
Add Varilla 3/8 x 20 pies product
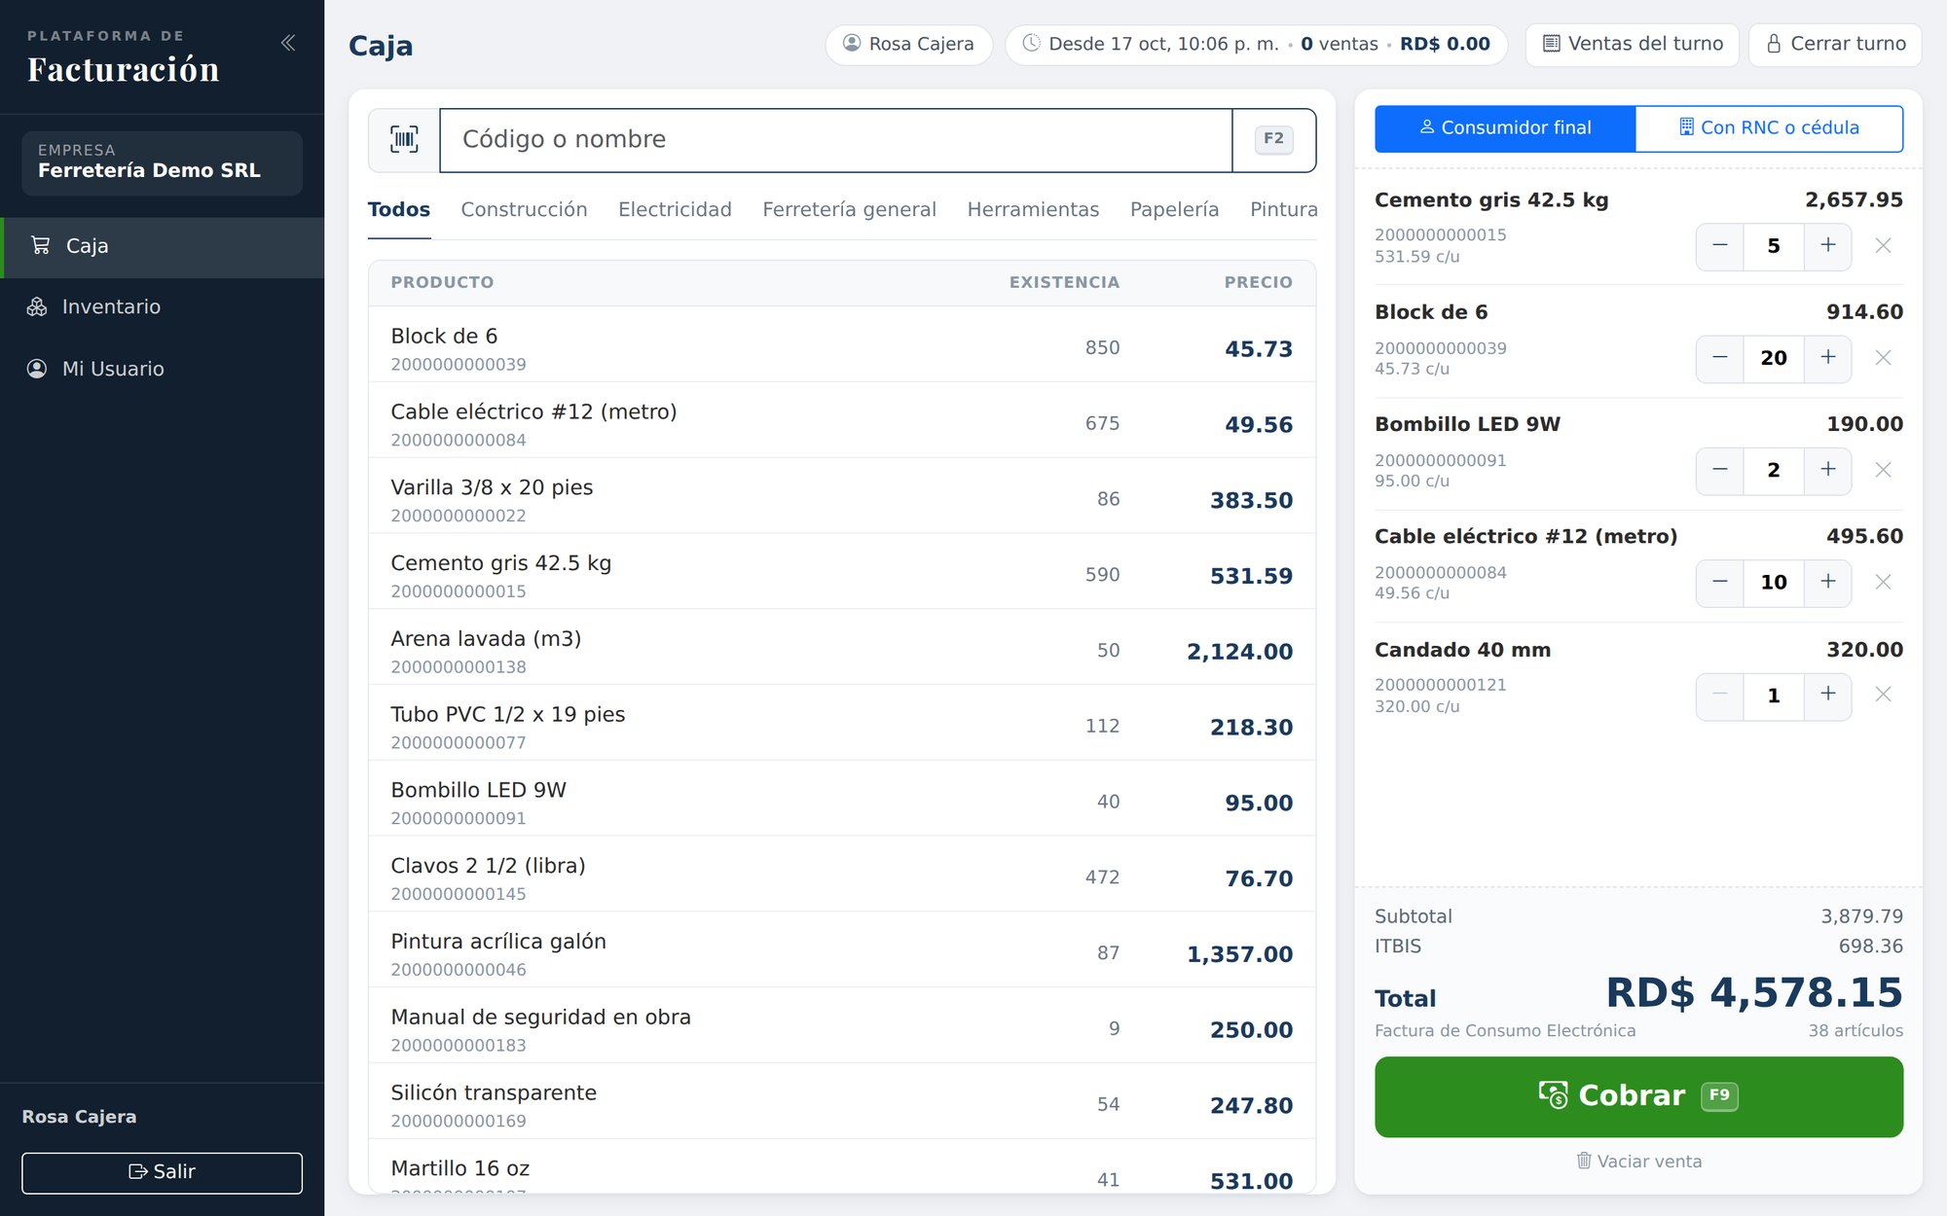point(842,496)
